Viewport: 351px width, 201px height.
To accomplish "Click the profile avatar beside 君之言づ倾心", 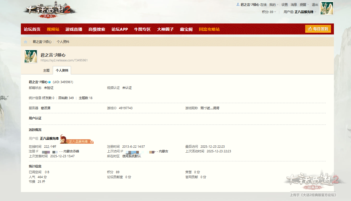I will coord(31,56).
